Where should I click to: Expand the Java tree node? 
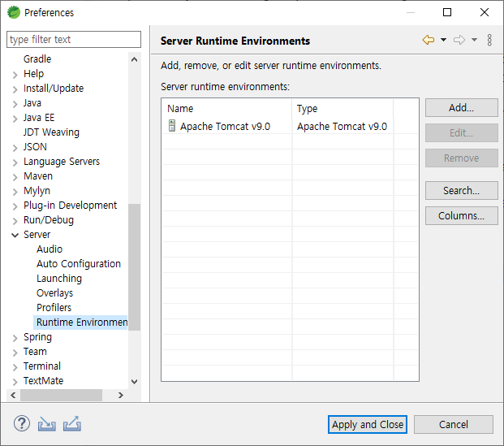click(15, 104)
